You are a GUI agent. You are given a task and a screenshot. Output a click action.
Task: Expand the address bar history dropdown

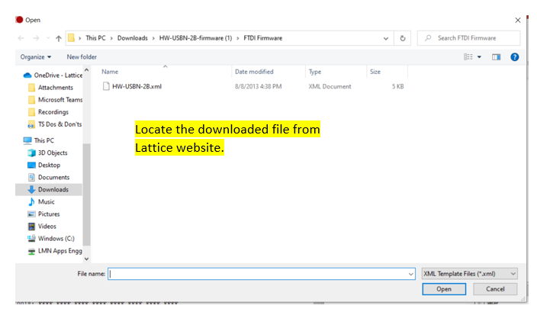[386, 38]
